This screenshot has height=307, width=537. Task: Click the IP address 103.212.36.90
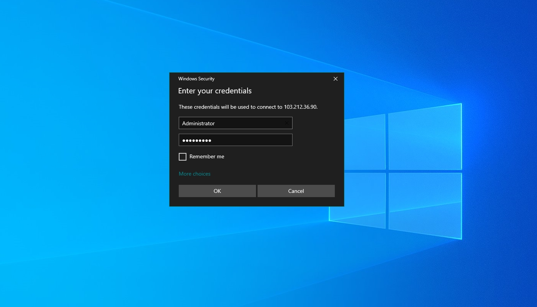tap(300, 107)
